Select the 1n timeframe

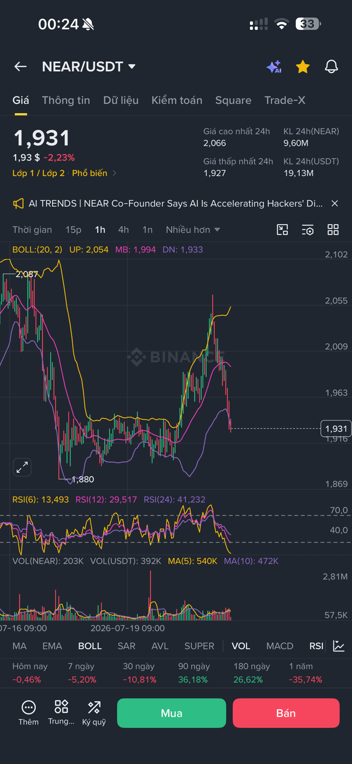147,230
